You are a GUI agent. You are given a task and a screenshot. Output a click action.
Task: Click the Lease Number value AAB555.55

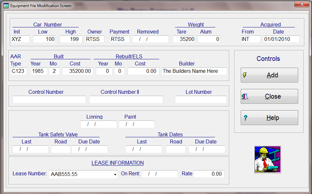pyautogui.click(x=64, y=174)
